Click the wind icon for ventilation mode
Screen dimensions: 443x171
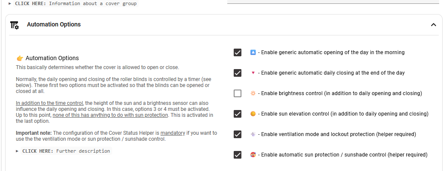(x=253, y=134)
